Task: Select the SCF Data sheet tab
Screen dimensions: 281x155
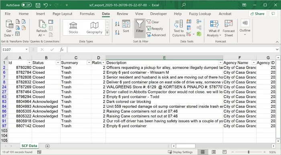Action: coord(29,146)
